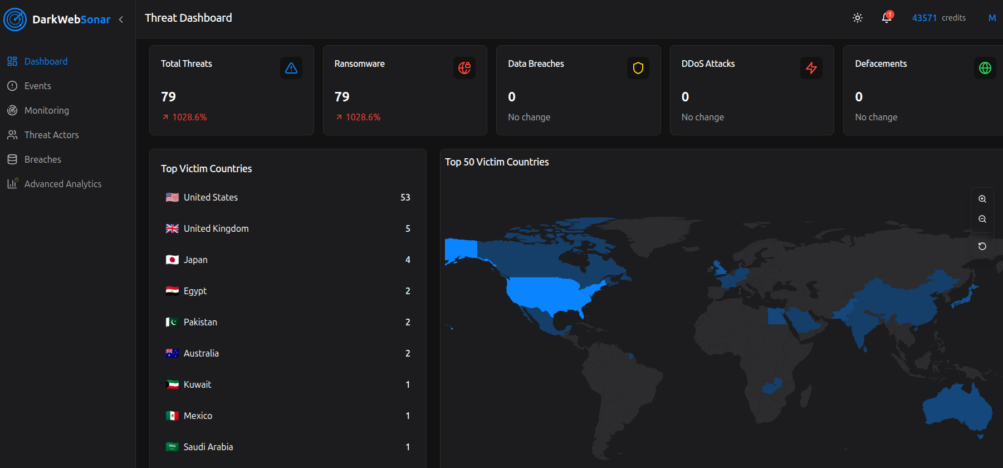Click the Data Breaches shield icon
Image resolution: width=1003 pixels, height=468 pixels.
pos(638,68)
